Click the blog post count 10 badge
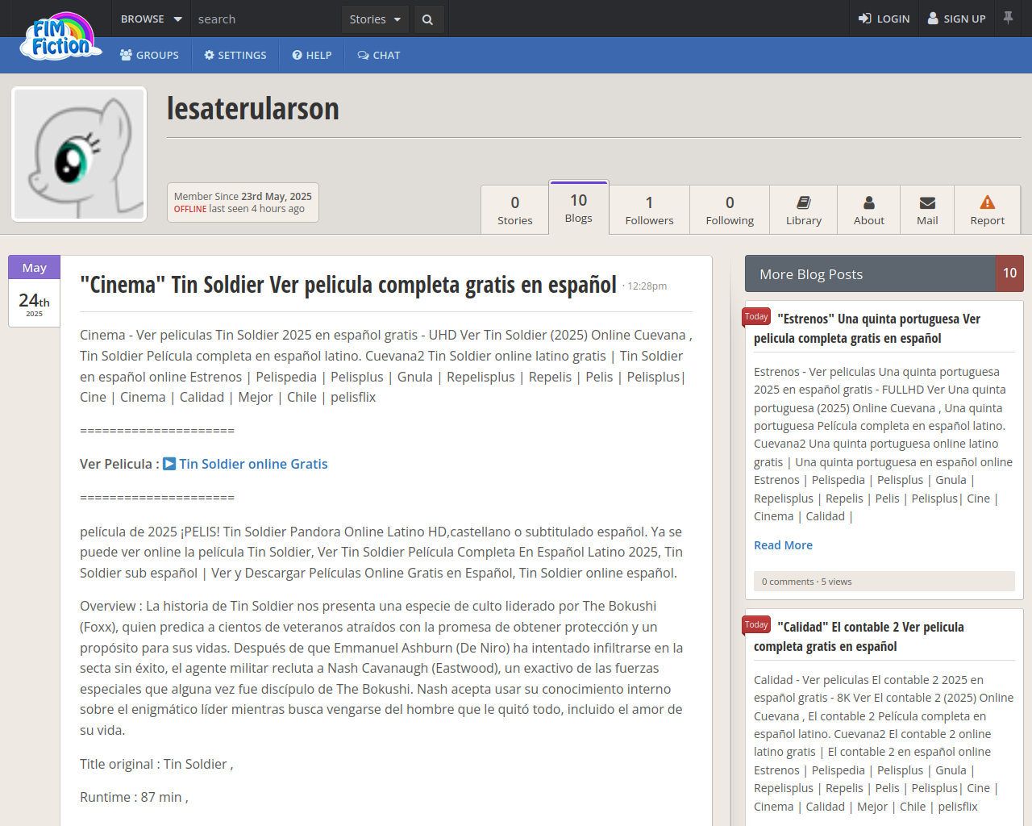The height and width of the screenshot is (826, 1032). point(1010,273)
